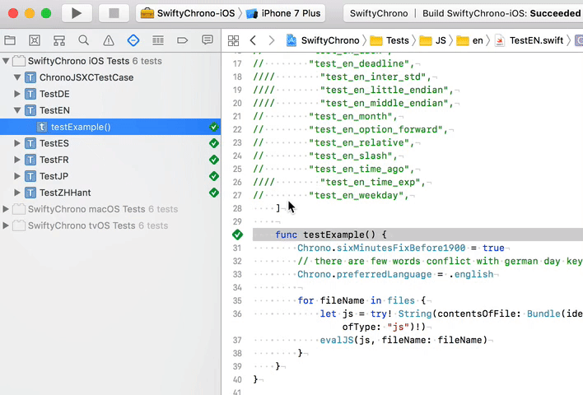The height and width of the screenshot is (395, 583).
Task: Show the Project navigator folder icon
Action: point(10,40)
